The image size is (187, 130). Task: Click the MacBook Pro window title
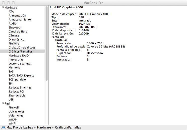(x=93, y=3)
